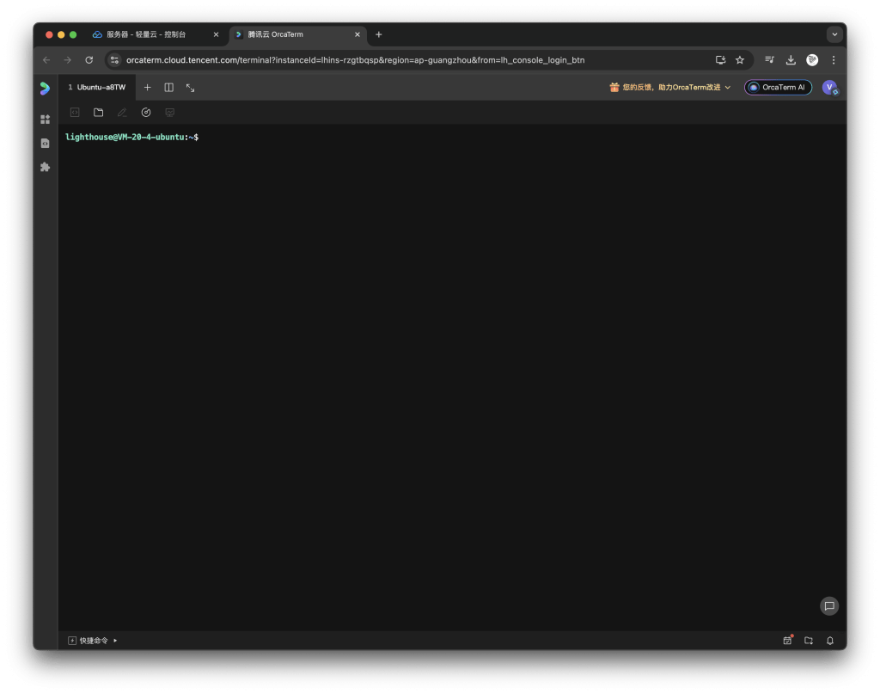Select the Ubuntu-a8TW terminal session tab

(97, 88)
